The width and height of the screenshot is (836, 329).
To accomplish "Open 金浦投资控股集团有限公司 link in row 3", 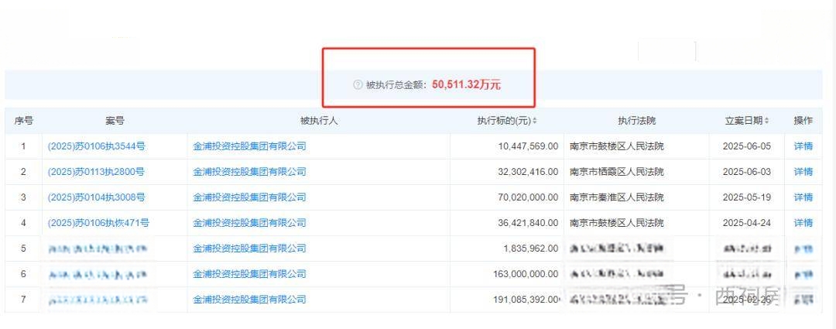I will [249, 197].
